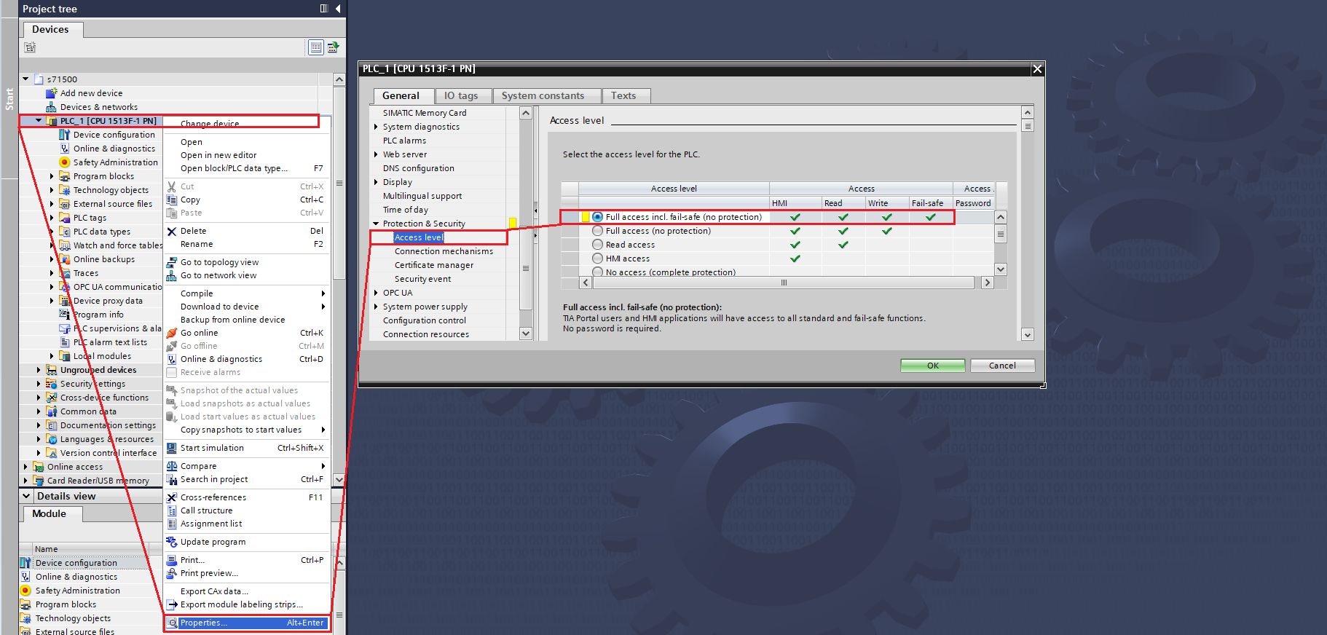Image resolution: width=1327 pixels, height=635 pixels.
Task: Select the Access level tree item
Action: (419, 237)
